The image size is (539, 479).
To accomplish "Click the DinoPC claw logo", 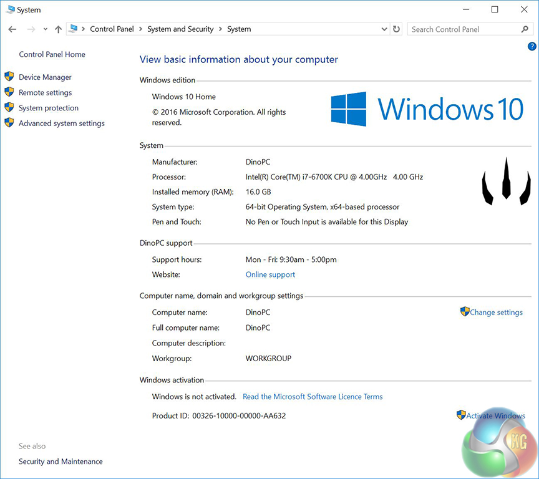I will point(507,181).
